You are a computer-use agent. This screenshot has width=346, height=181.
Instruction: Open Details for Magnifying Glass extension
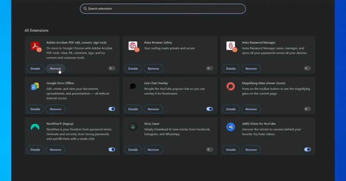coord(231,109)
